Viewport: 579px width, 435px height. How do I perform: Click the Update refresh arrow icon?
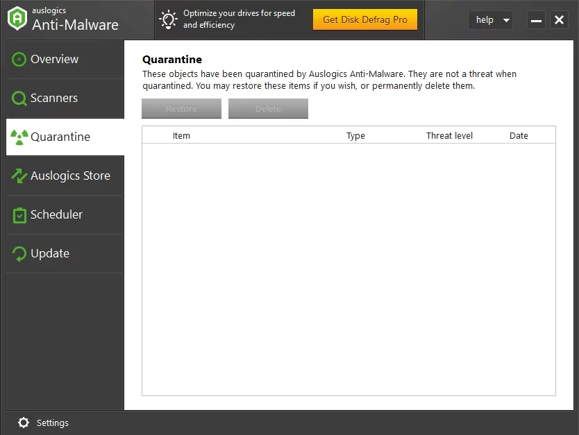click(19, 254)
